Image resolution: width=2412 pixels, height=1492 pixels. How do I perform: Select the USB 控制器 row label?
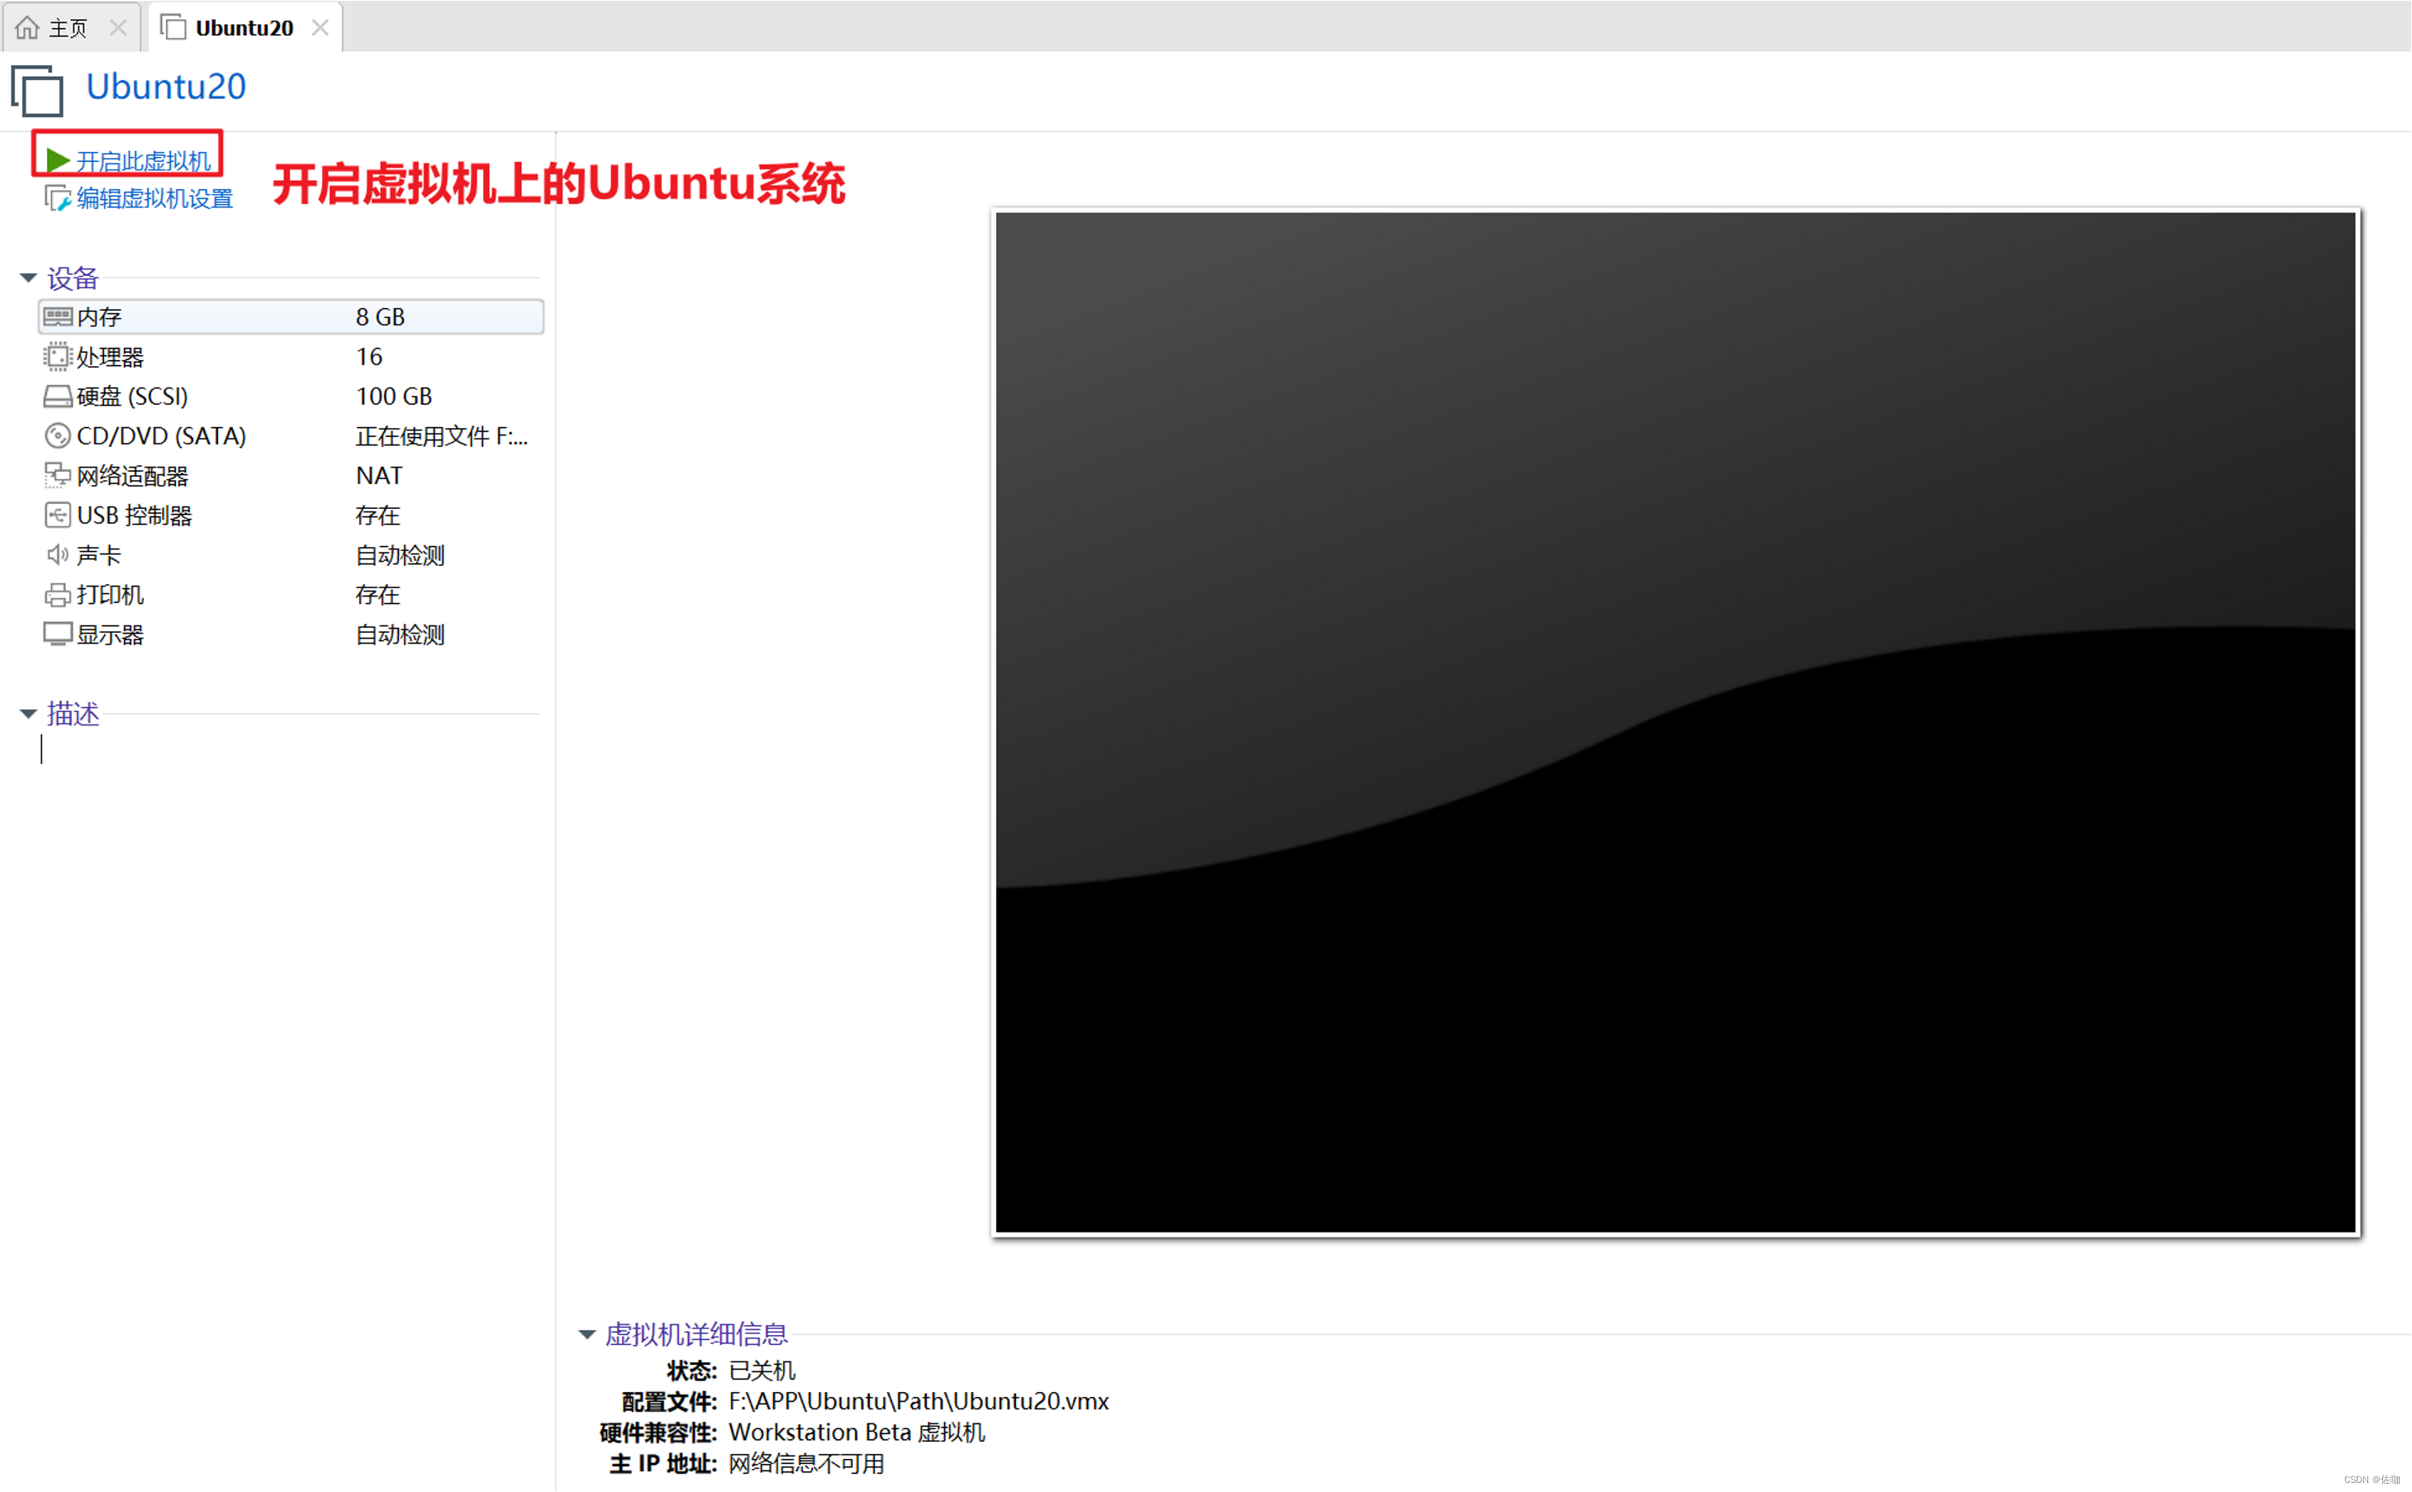click(x=135, y=516)
